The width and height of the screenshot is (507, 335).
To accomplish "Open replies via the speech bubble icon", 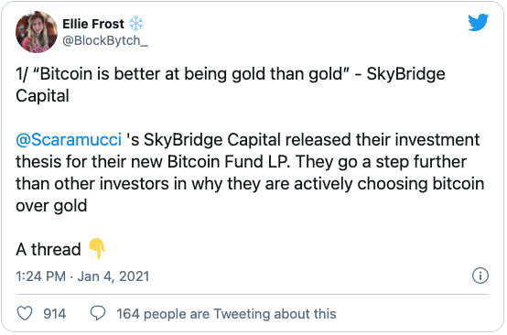I will click(x=97, y=313).
